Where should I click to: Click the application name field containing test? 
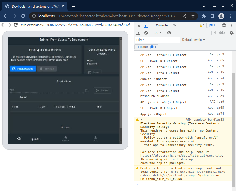[x=23, y=90]
